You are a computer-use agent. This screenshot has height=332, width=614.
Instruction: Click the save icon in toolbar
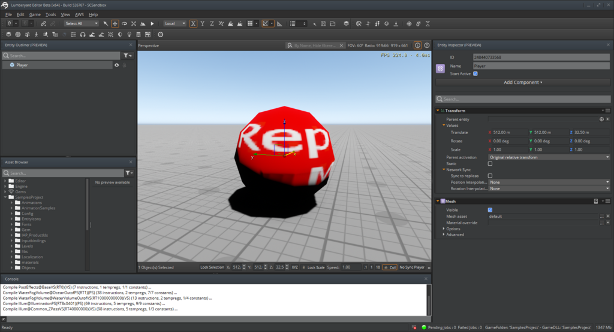pyautogui.click(x=324, y=23)
